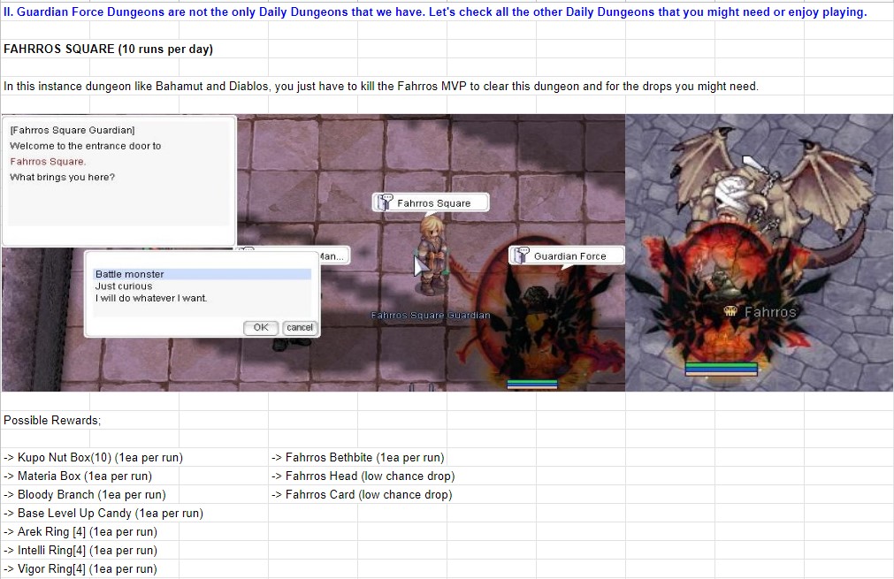Choose 'I will do whatever I want.'
894x579 pixels.
click(x=202, y=298)
